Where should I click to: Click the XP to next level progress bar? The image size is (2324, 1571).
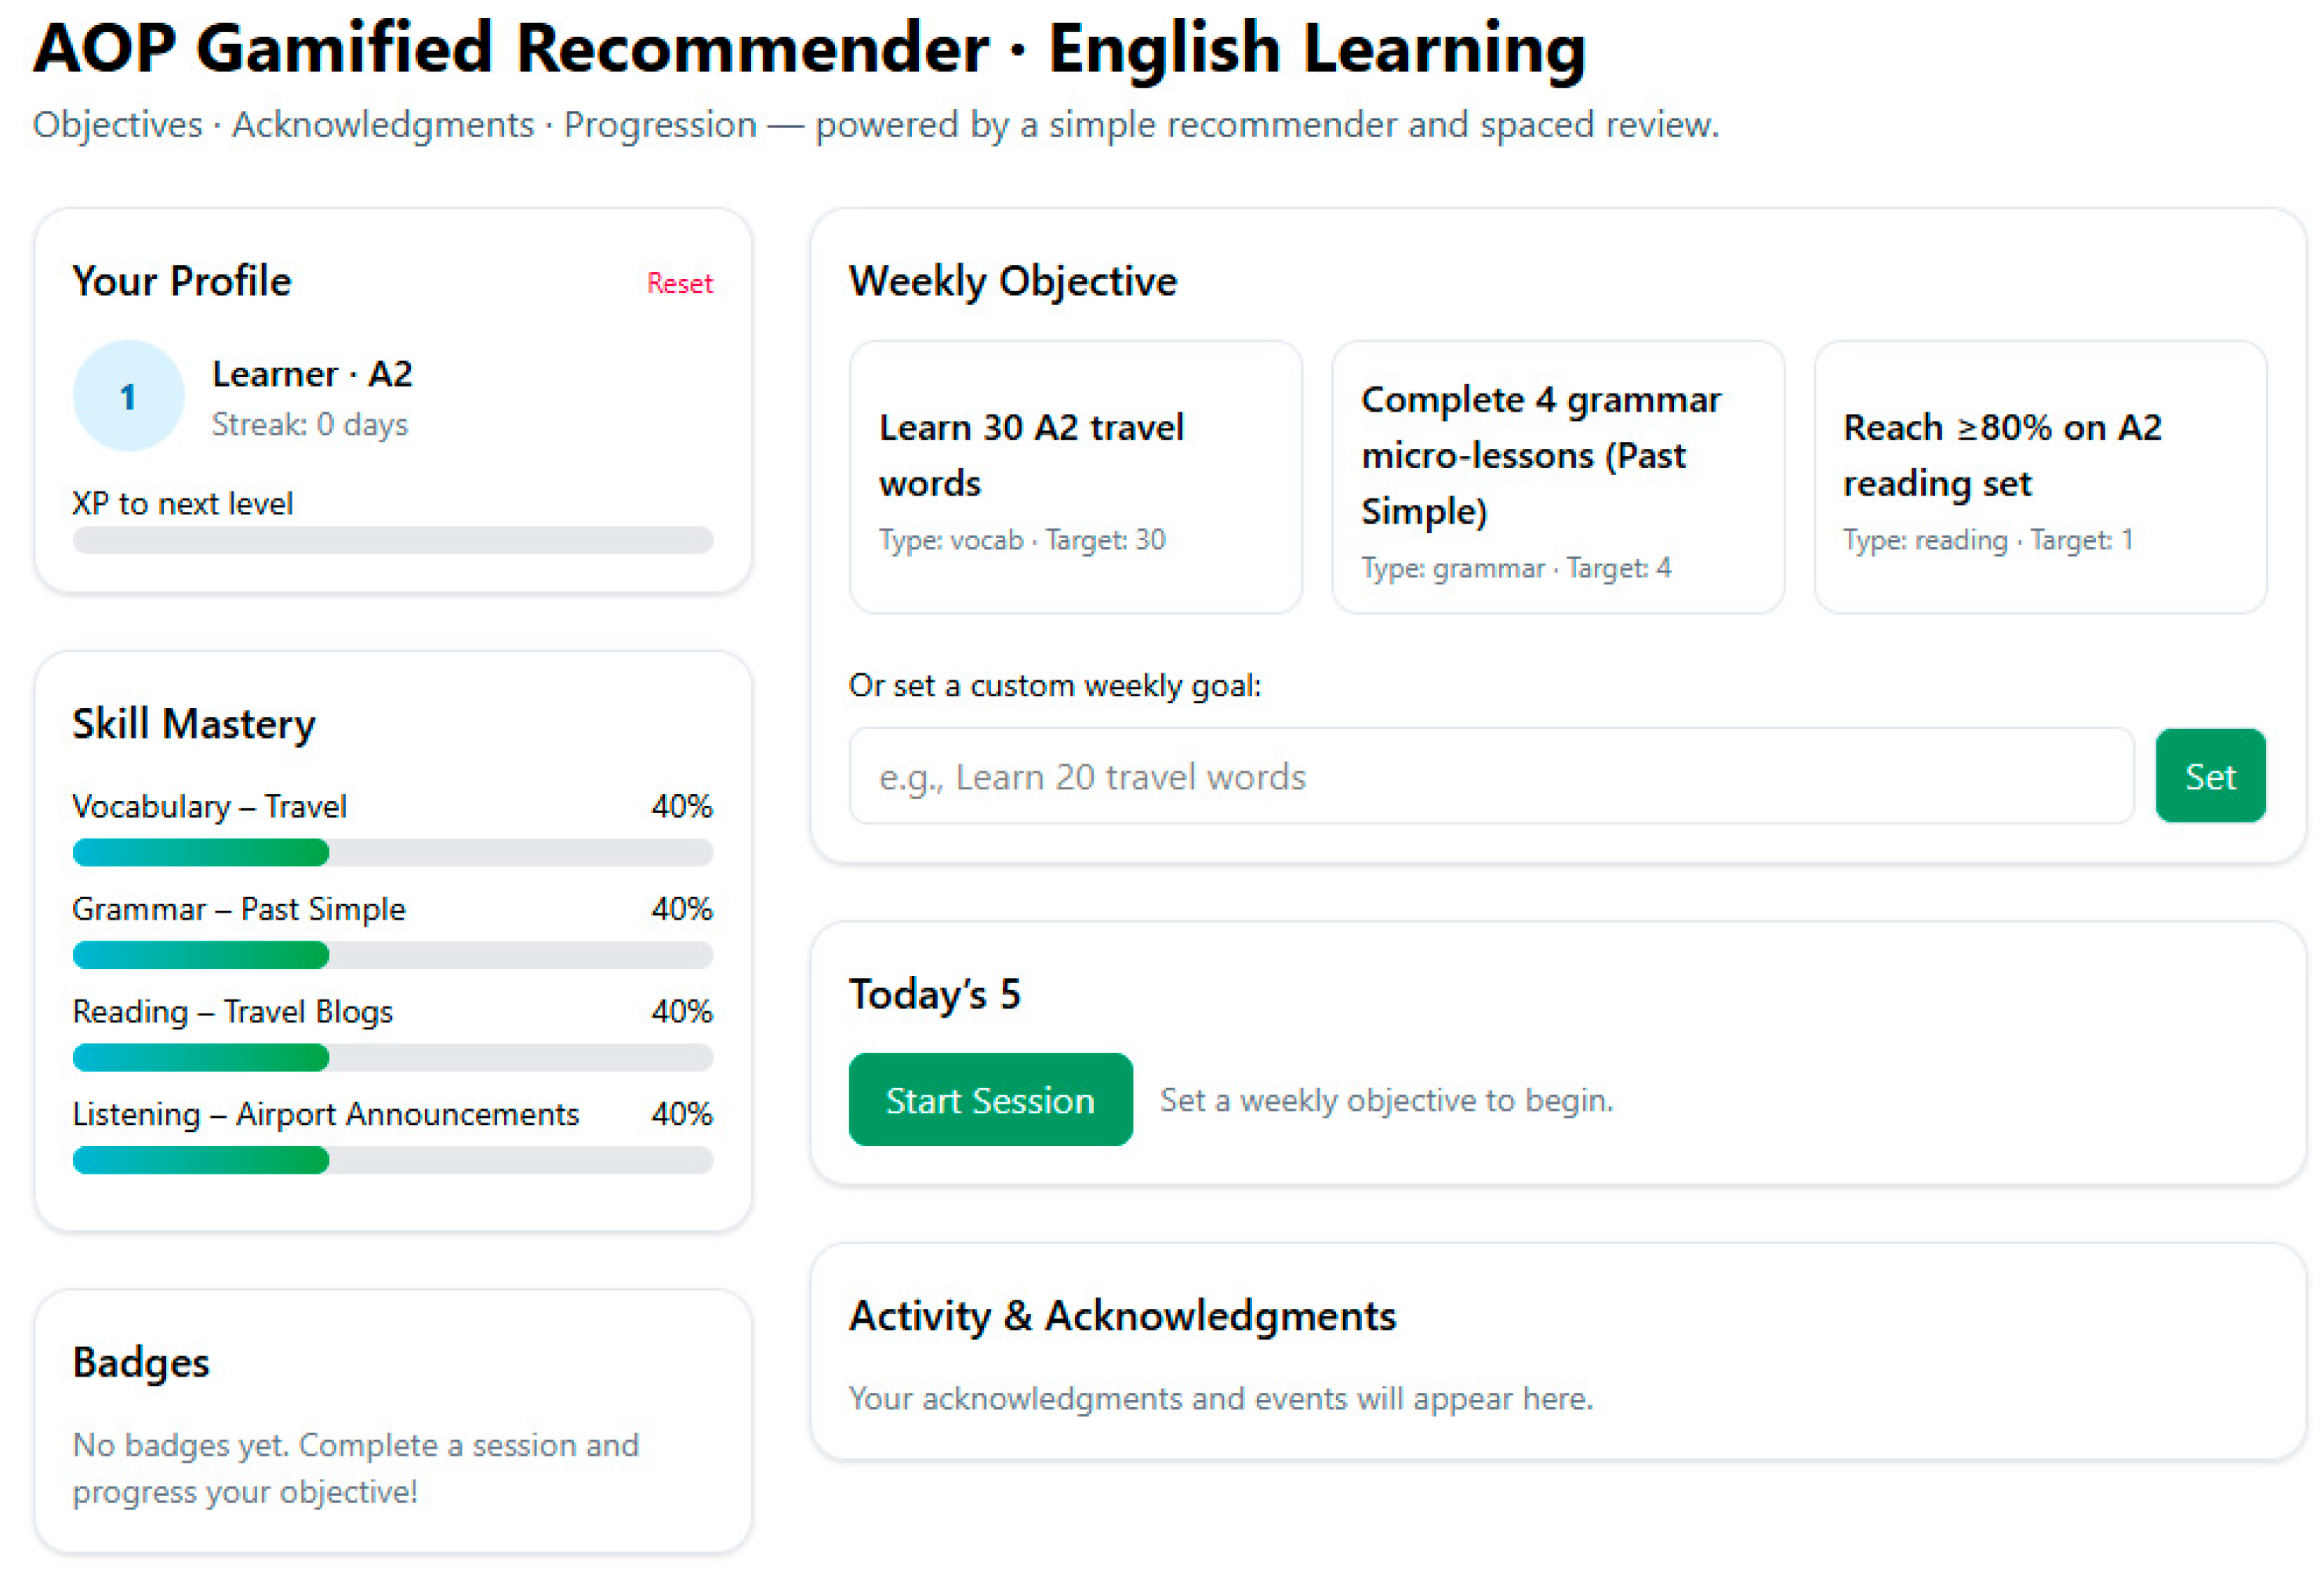tap(392, 540)
